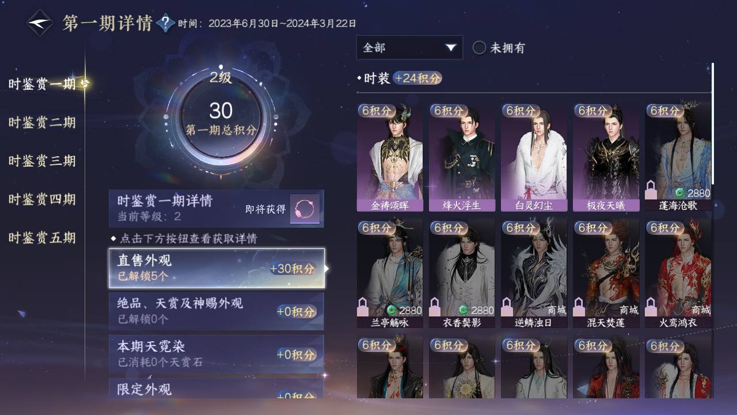
Task: Expand 绝品、天赏及神赐外观 entry
Action: coord(216,311)
